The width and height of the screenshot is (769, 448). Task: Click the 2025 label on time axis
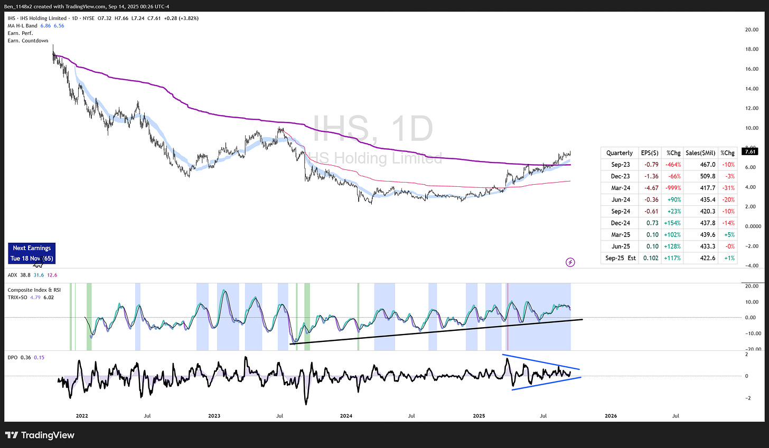tap(479, 416)
